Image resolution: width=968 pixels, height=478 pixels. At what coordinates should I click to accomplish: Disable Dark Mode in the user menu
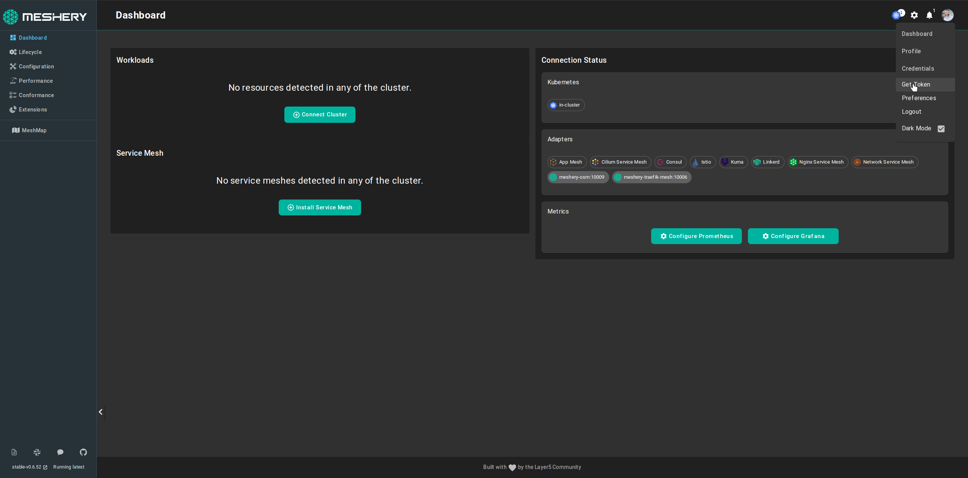(x=941, y=128)
